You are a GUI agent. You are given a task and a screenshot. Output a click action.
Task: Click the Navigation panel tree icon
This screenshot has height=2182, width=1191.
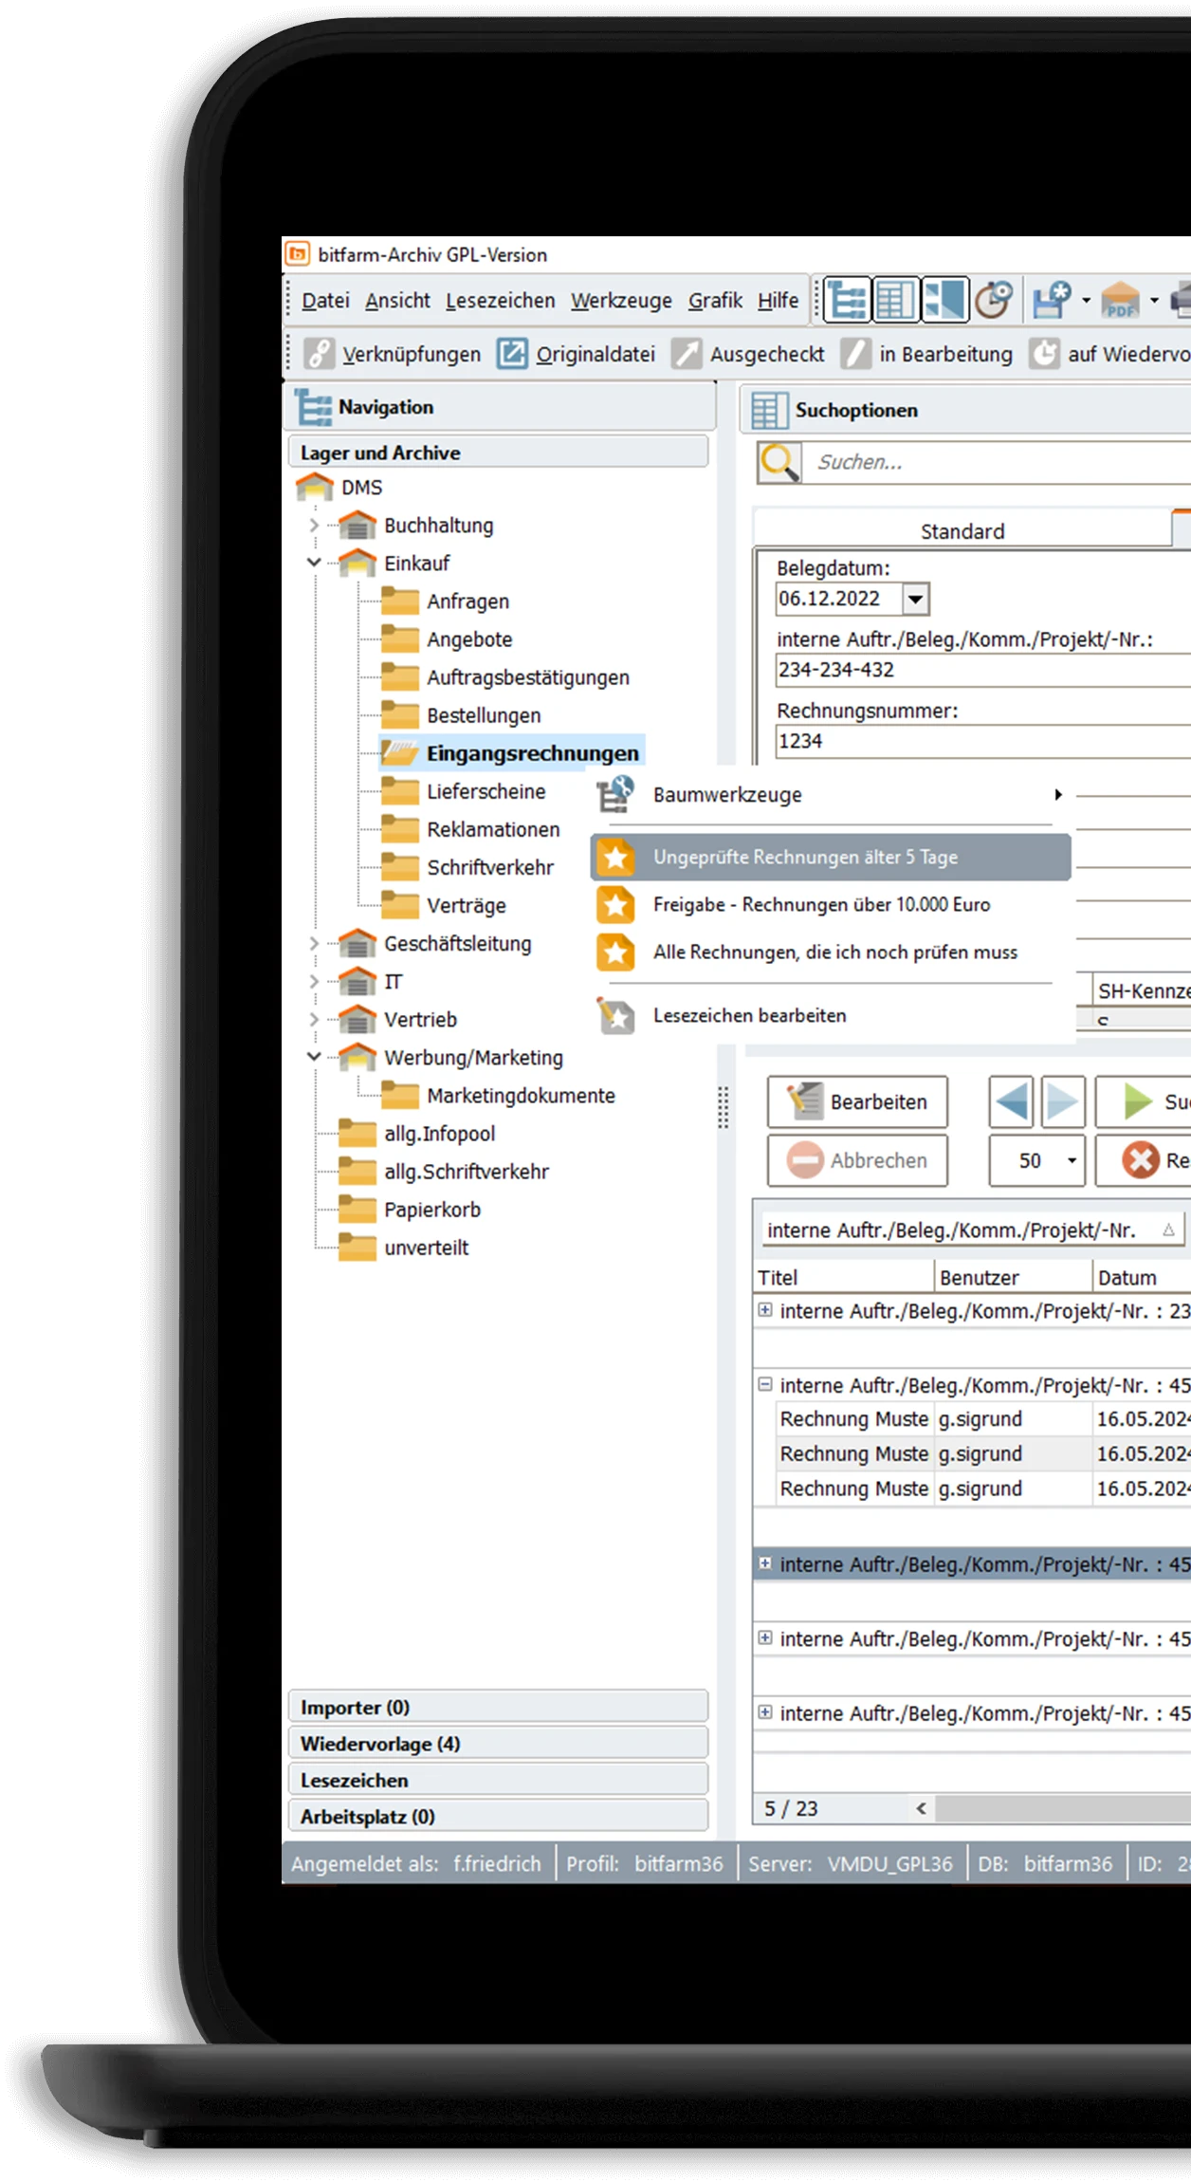pos(313,407)
